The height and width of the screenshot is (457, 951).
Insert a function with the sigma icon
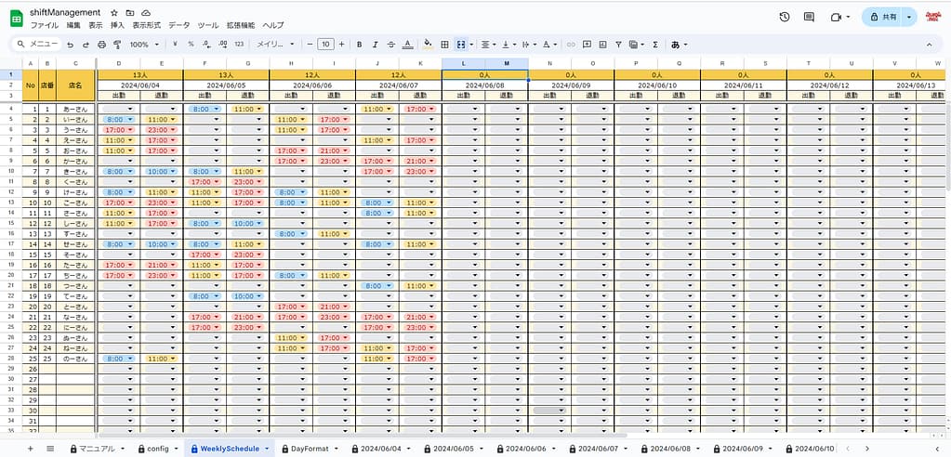(655, 44)
